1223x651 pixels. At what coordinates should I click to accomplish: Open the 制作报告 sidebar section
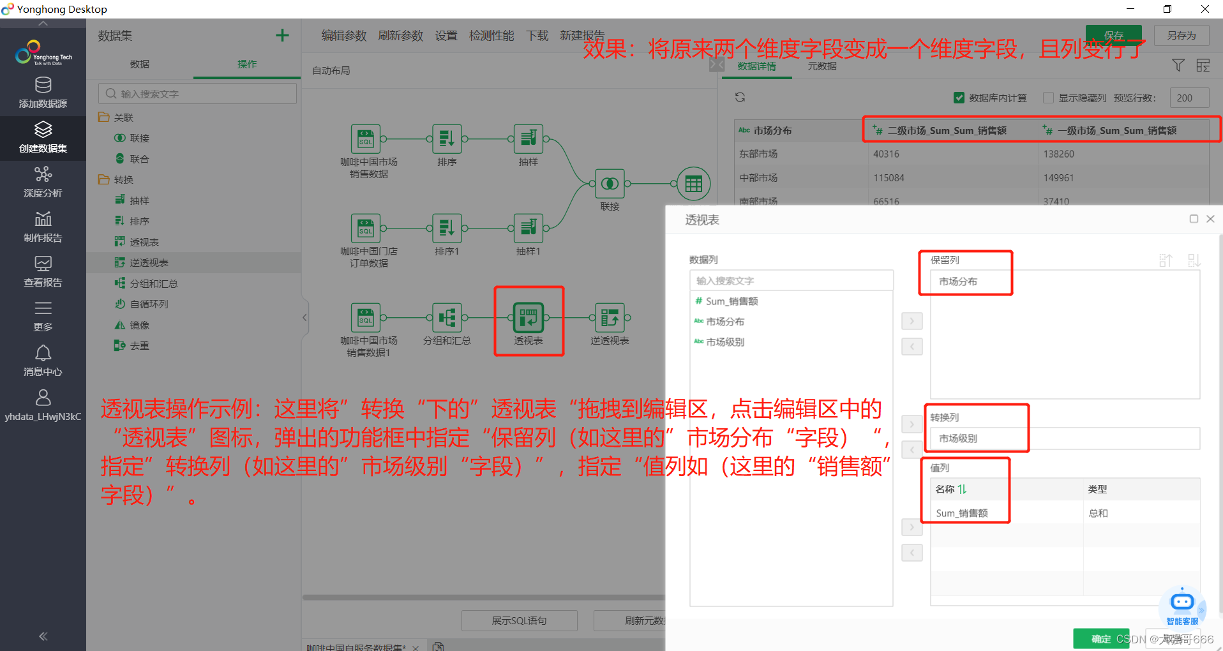(43, 227)
